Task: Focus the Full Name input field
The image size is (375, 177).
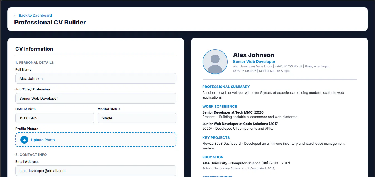Action: click(x=96, y=78)
